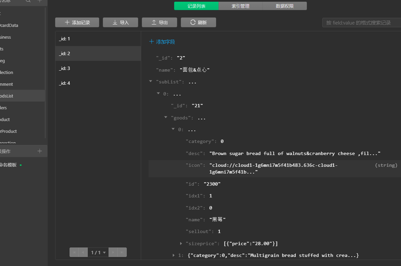Click the name value 黑莓
The height and width of the screenshot is (266, 401).
217,220
